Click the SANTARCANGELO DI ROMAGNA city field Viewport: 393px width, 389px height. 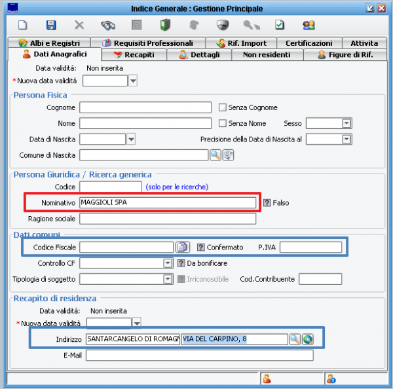point(133,339)
